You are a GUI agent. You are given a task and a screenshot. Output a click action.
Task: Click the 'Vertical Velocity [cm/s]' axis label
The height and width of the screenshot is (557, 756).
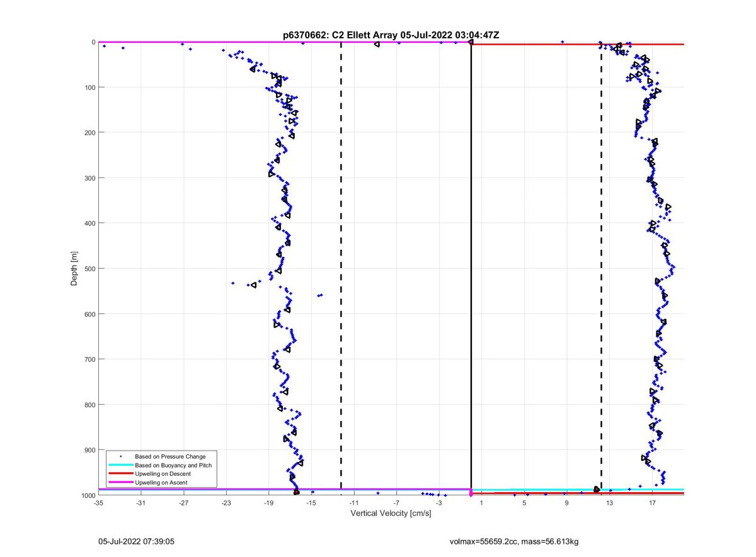click(391, 513)
